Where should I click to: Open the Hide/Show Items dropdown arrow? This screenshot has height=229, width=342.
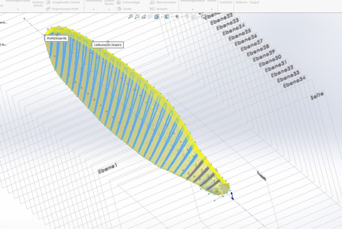click(182, 17)
